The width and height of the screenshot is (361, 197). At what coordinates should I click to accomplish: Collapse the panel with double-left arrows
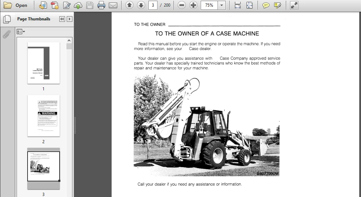[x=62, y=19]
